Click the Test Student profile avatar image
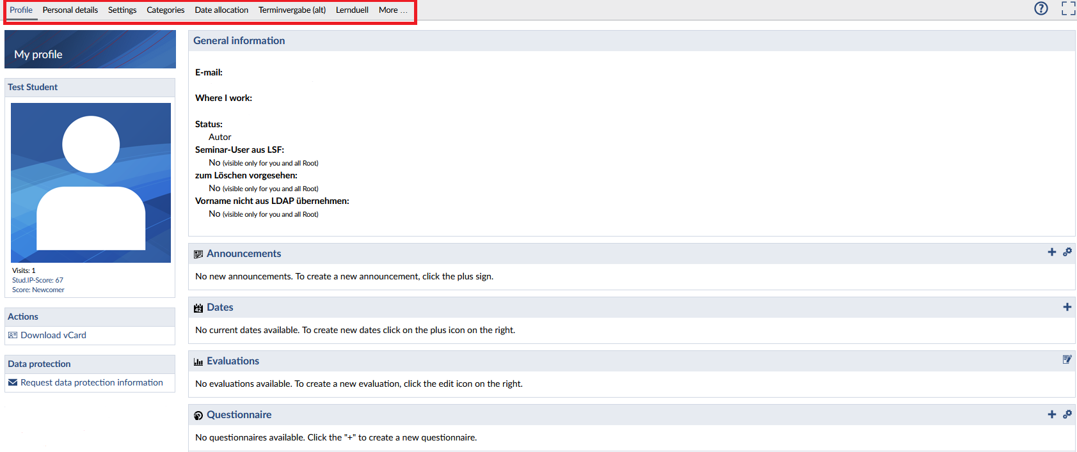1077x452 pixels. 91,183
